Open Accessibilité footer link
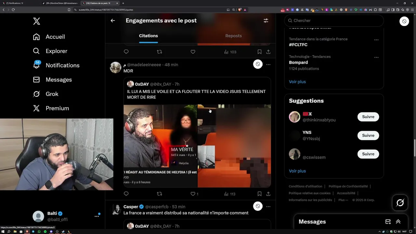This screenshot has height=234, width=416. [346, 193]
